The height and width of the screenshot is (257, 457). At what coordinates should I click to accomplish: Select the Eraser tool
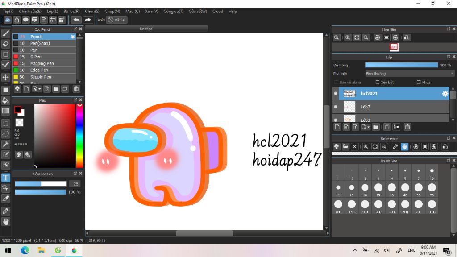[x=5, y=44]
